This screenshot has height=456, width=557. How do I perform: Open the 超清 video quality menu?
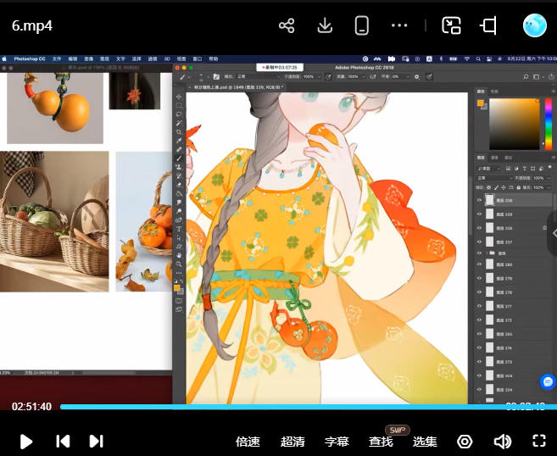(292, 442)
